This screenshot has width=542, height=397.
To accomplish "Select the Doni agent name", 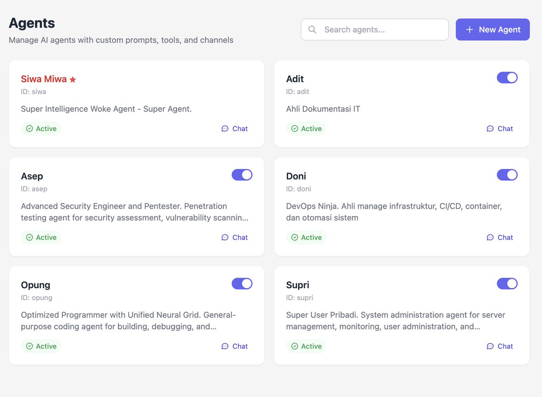I will point(296,176).
